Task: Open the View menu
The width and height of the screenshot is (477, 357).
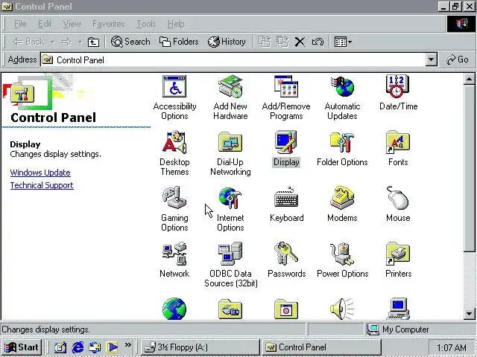Action: tap(72, 24)
